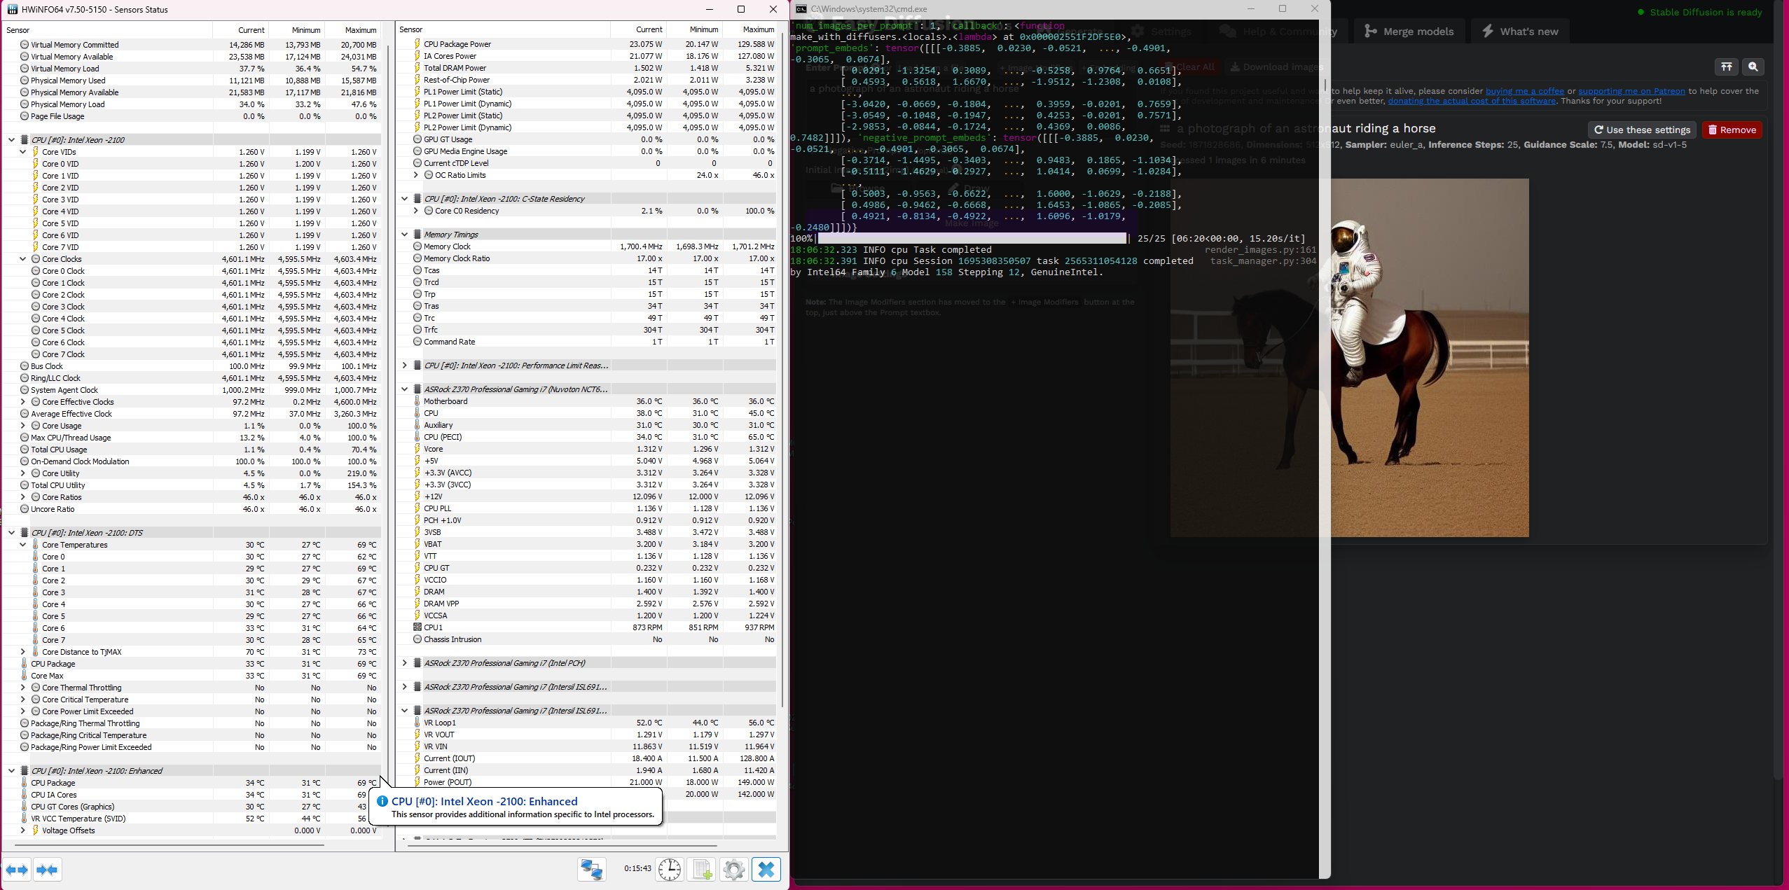Expand the Core Effective Clocks node
The image size is (1789, 890).
coord(23,402)
